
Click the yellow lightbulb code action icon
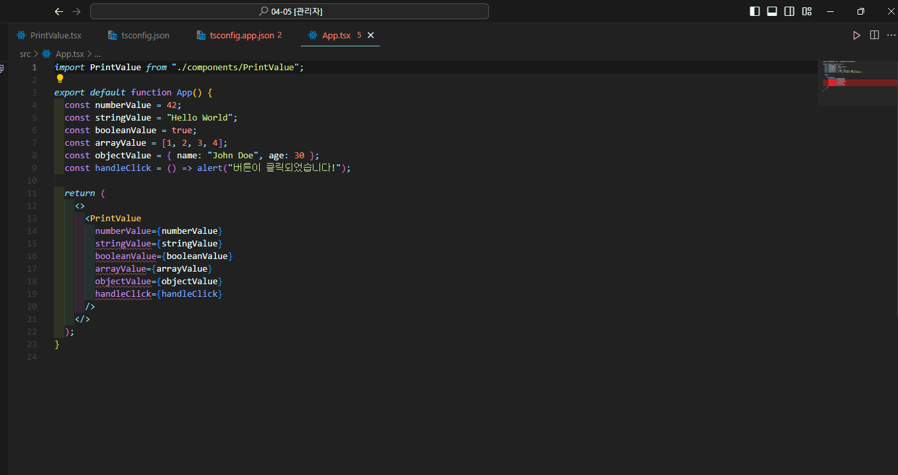[x=60, y=79]
